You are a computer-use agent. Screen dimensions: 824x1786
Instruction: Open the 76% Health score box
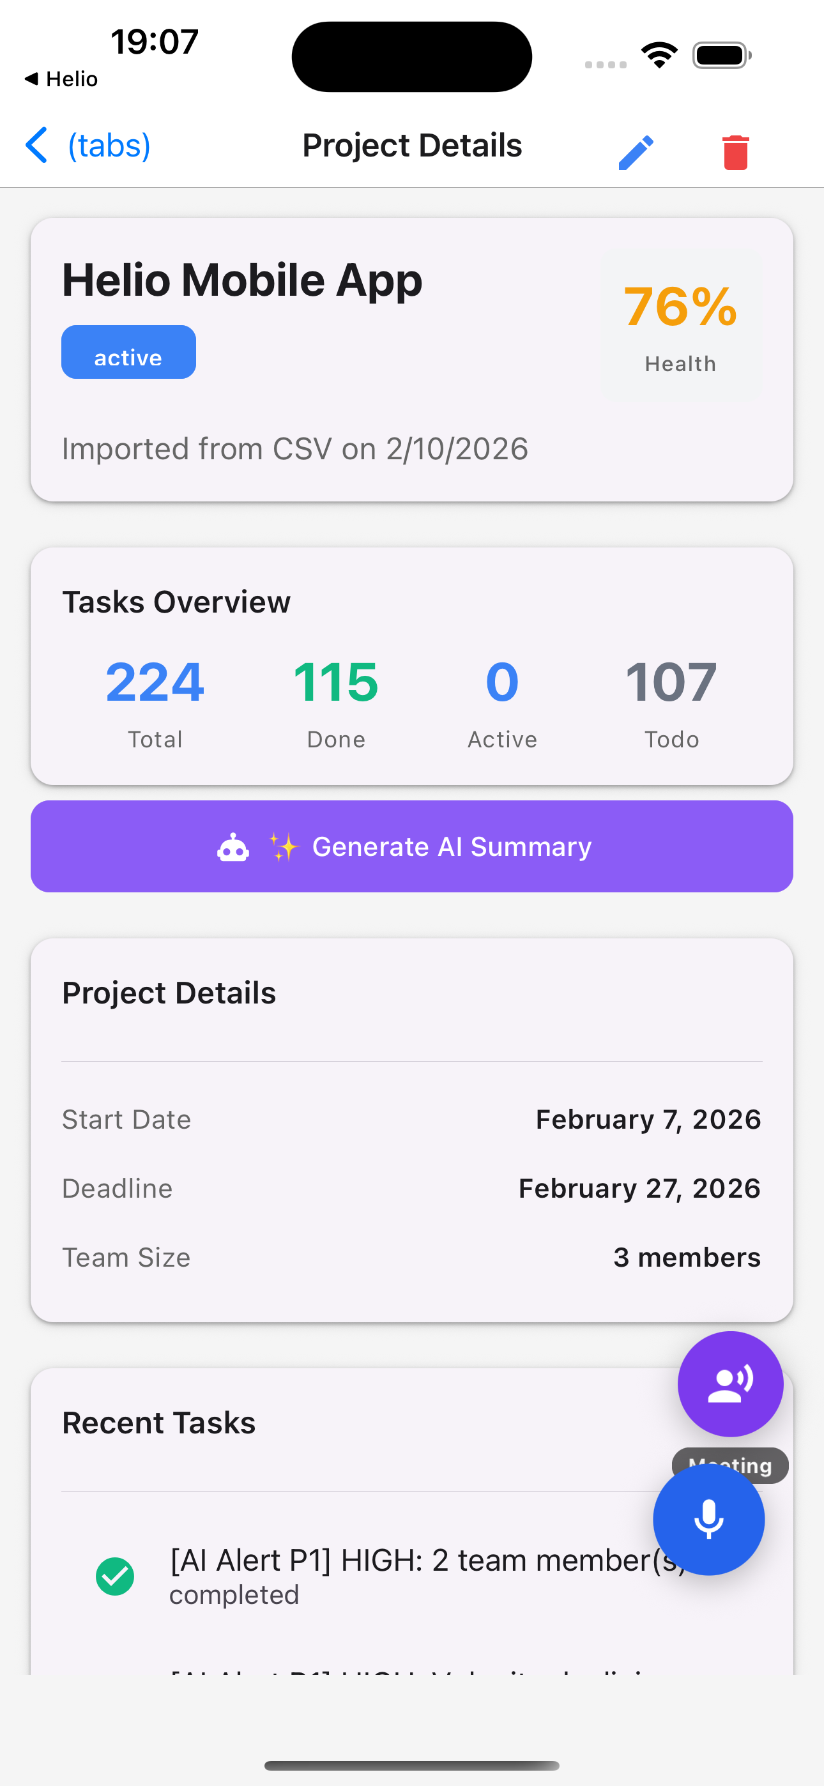[x=680, y=324]
